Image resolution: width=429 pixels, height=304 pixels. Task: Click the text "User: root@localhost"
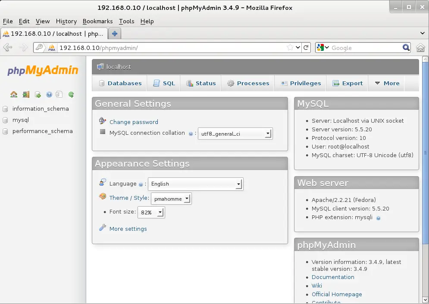point(340,147)
